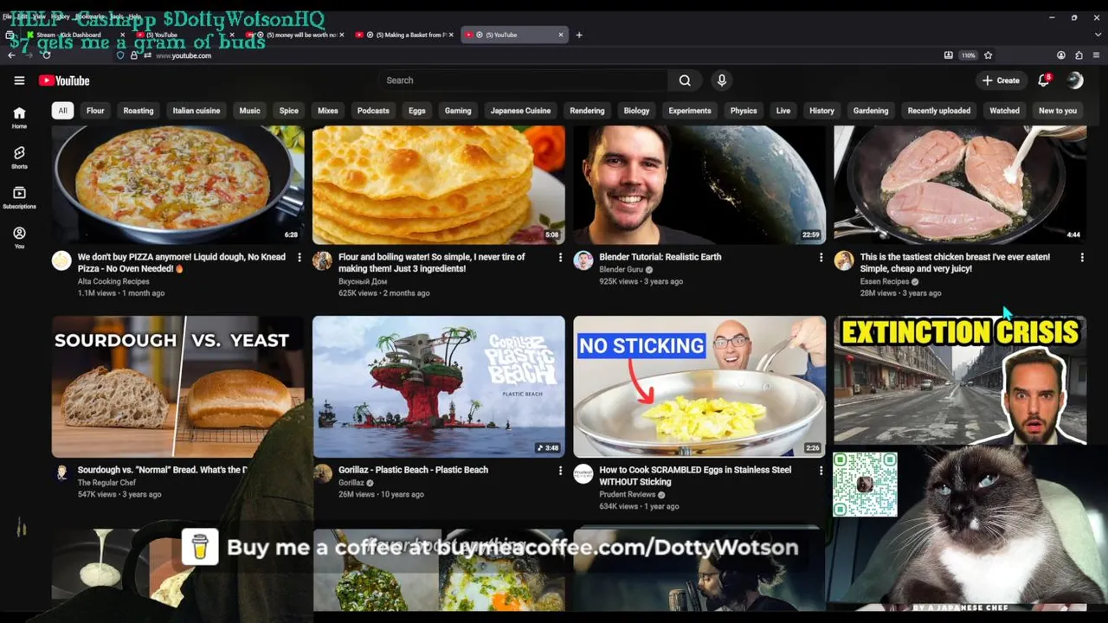
Task: Open Вкусный Дом channel name link
Action: click(x=363, y=281)
